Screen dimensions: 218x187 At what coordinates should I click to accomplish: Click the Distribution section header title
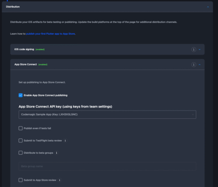click(x=13, y=7)
